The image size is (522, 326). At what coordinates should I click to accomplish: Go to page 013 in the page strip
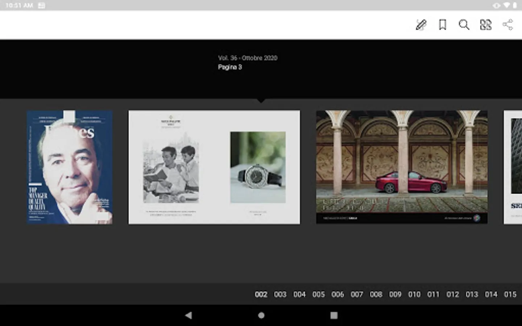pos(472,294)
